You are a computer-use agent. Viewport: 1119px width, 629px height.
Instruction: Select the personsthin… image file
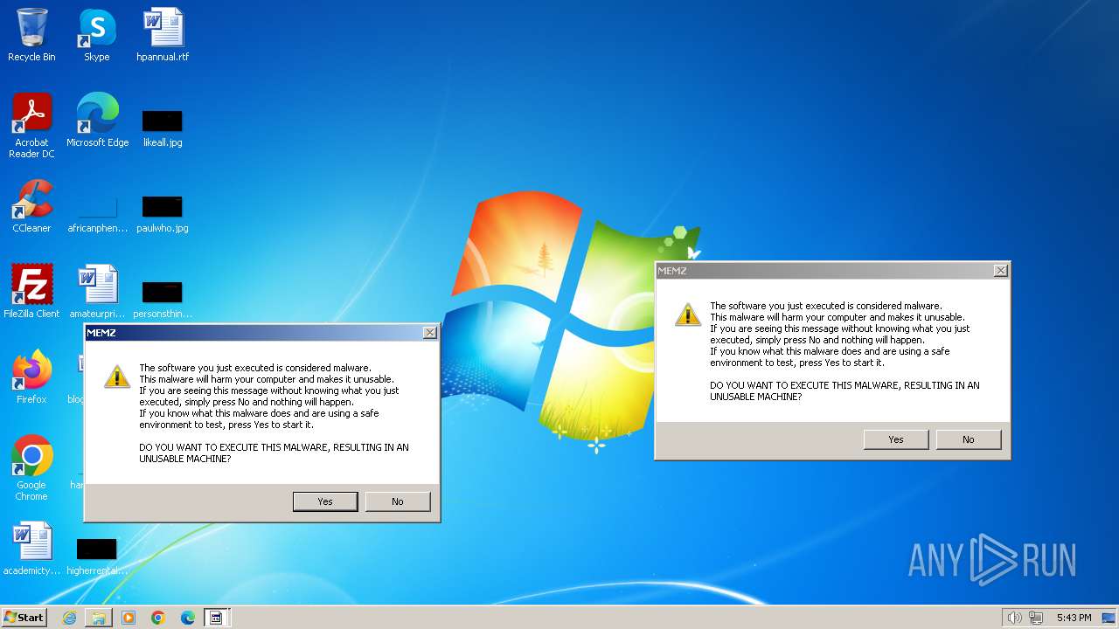[163, 299]
